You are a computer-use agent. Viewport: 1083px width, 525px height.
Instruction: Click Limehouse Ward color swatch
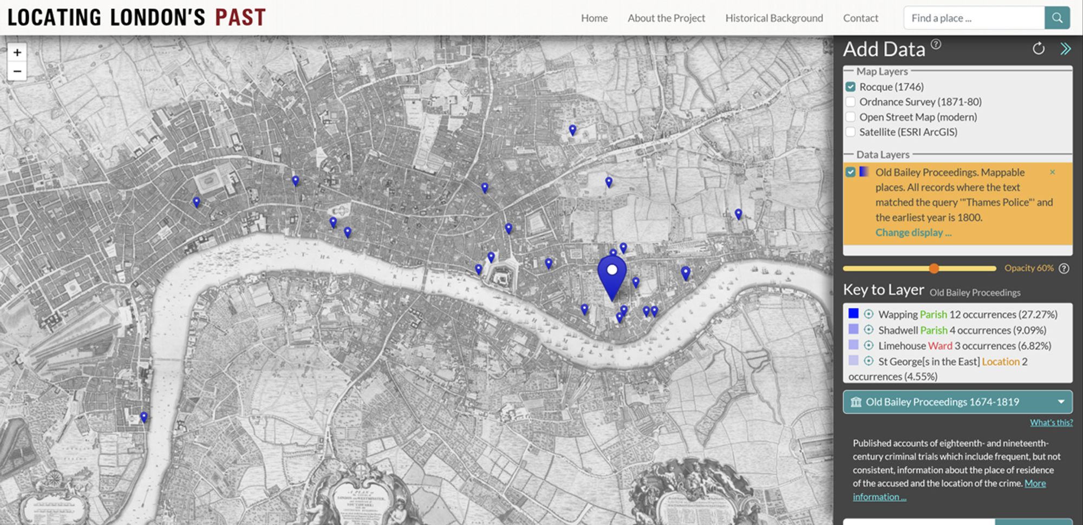[x=853, y=345]
